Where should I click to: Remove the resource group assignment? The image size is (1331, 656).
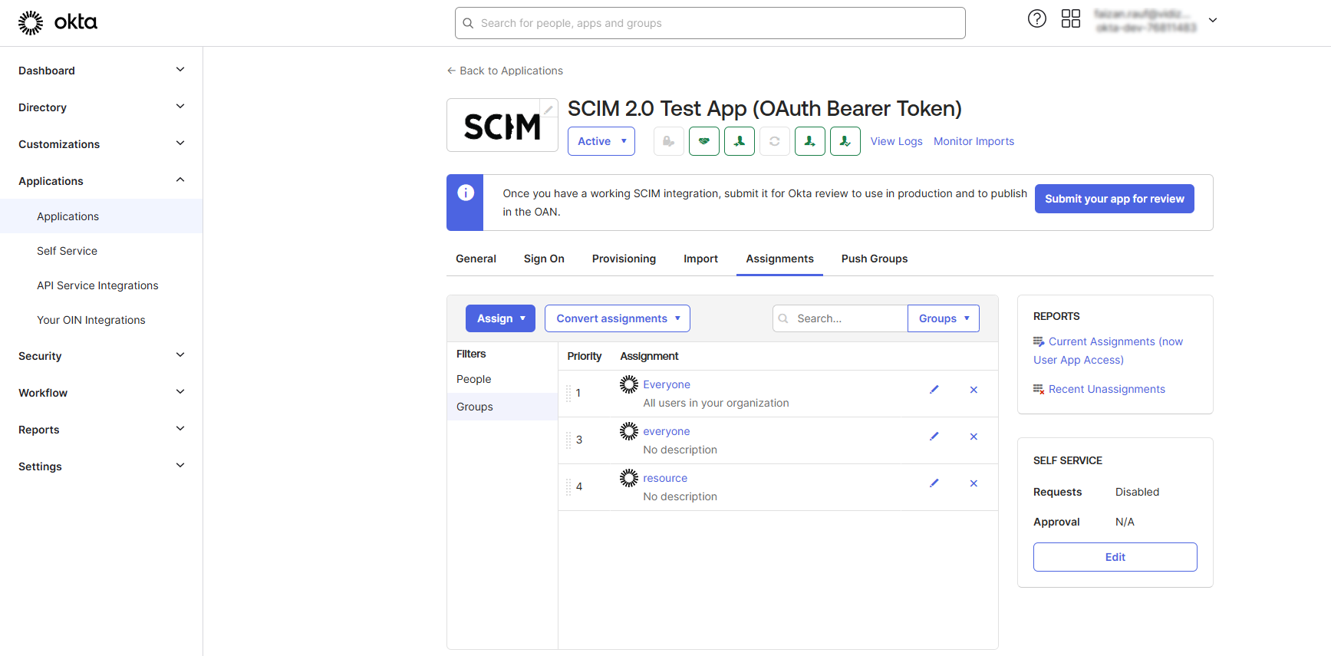[x=974, y=483]
